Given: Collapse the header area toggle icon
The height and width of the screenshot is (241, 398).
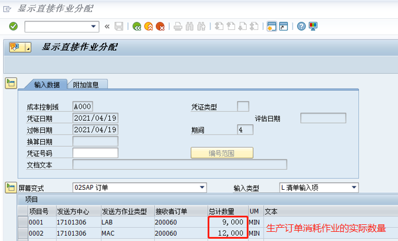Looking at the screenshot, I should click(x=11, y=83).
